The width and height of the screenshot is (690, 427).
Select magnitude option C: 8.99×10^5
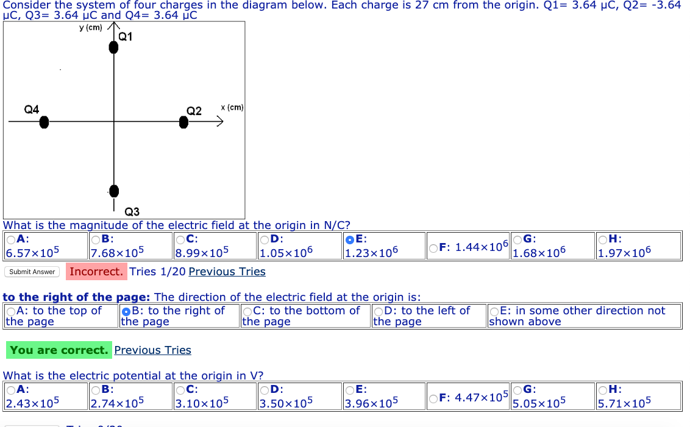[180, 240]
